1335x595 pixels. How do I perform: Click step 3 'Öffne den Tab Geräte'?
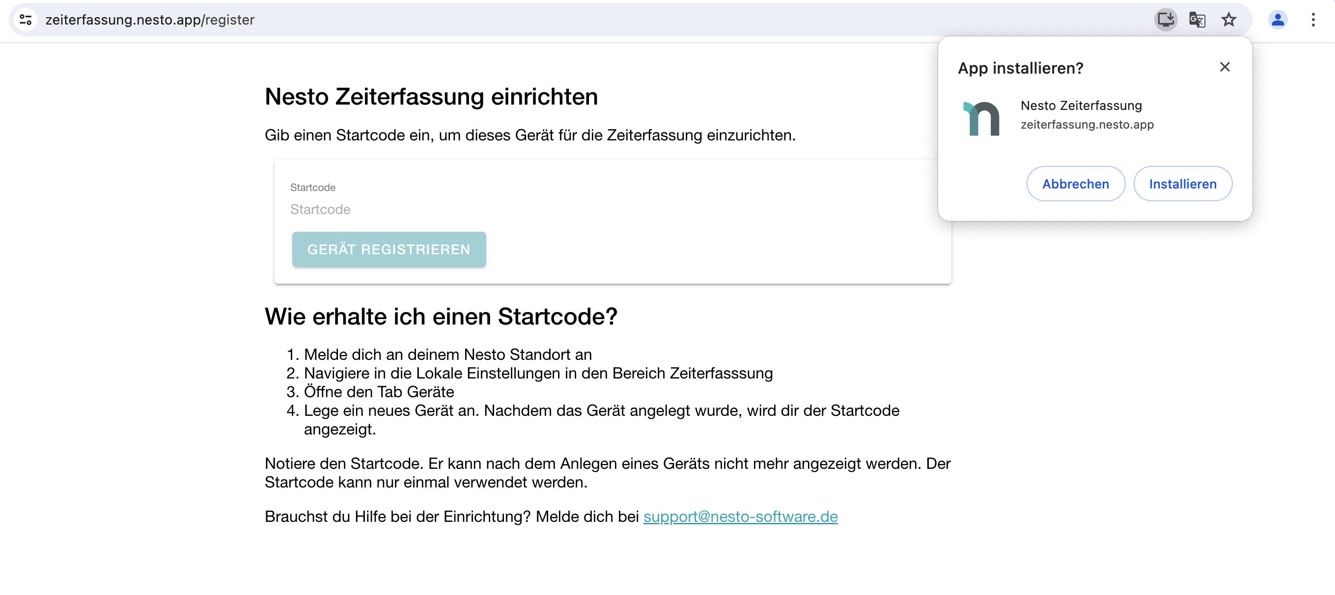[x=378, y=391]
